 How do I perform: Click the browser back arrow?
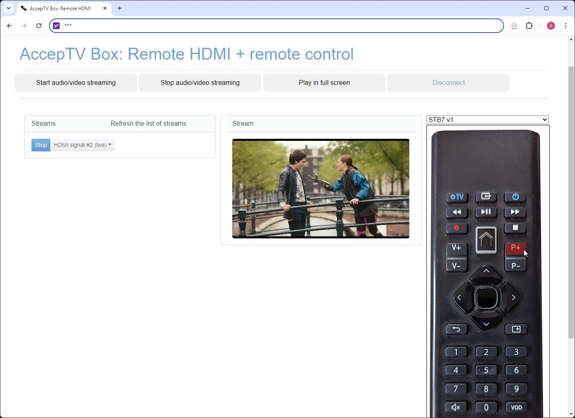pyautogui.click(x=9, y=26)
